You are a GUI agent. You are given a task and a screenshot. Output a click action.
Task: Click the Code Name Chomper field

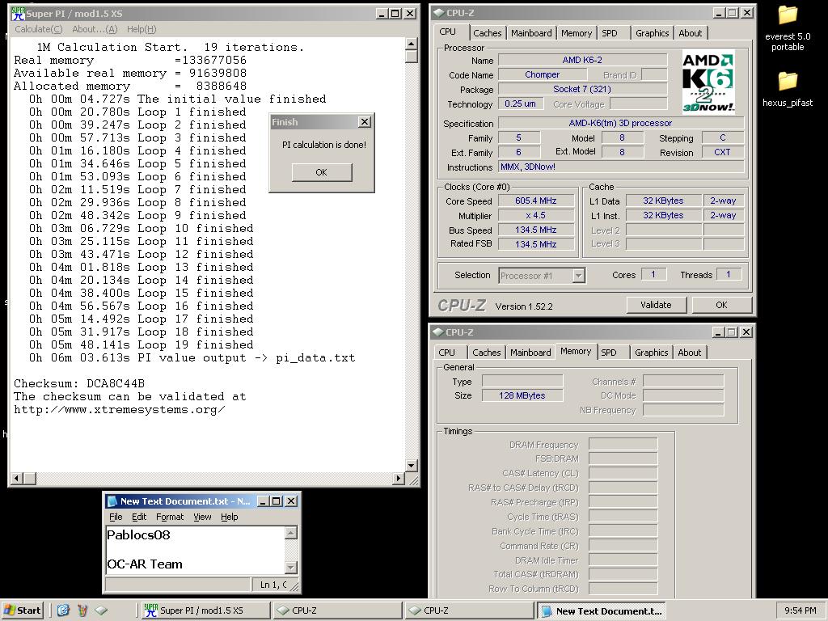click(542, 75)
